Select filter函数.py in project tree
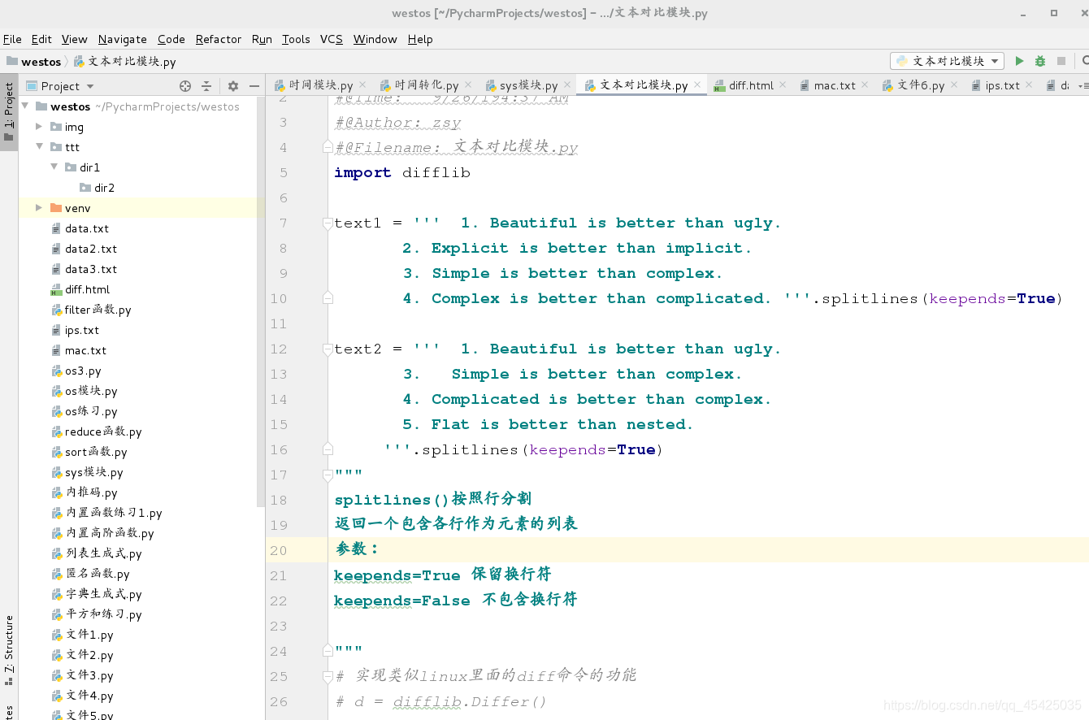The width and height of the screenshot is (1089, 720). coord(98,310)
